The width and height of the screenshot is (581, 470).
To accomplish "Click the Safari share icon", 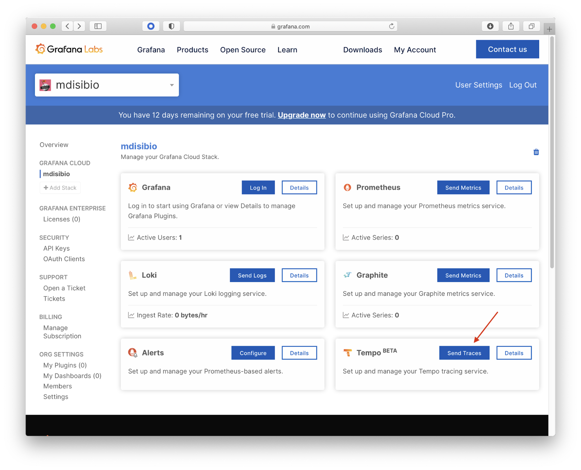I will [x=511, y=26].
